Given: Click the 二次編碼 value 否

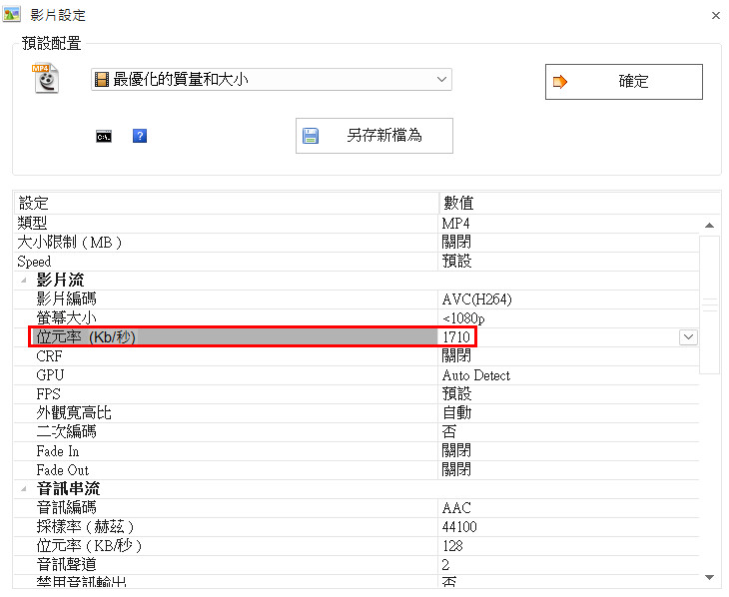Looking at the screenshot, I should pos(449,432).
